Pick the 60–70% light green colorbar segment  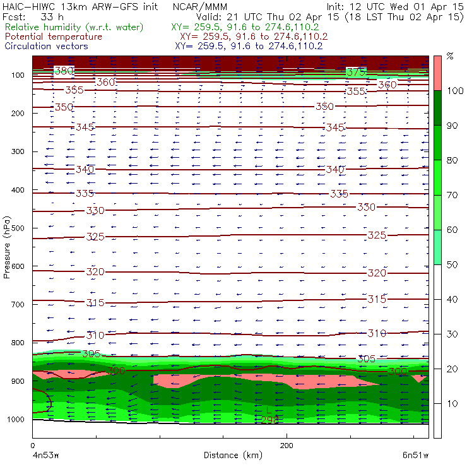437,212
